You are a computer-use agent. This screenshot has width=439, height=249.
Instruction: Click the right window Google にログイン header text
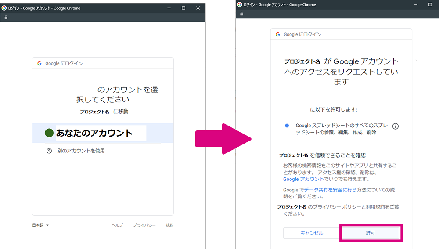302,34
